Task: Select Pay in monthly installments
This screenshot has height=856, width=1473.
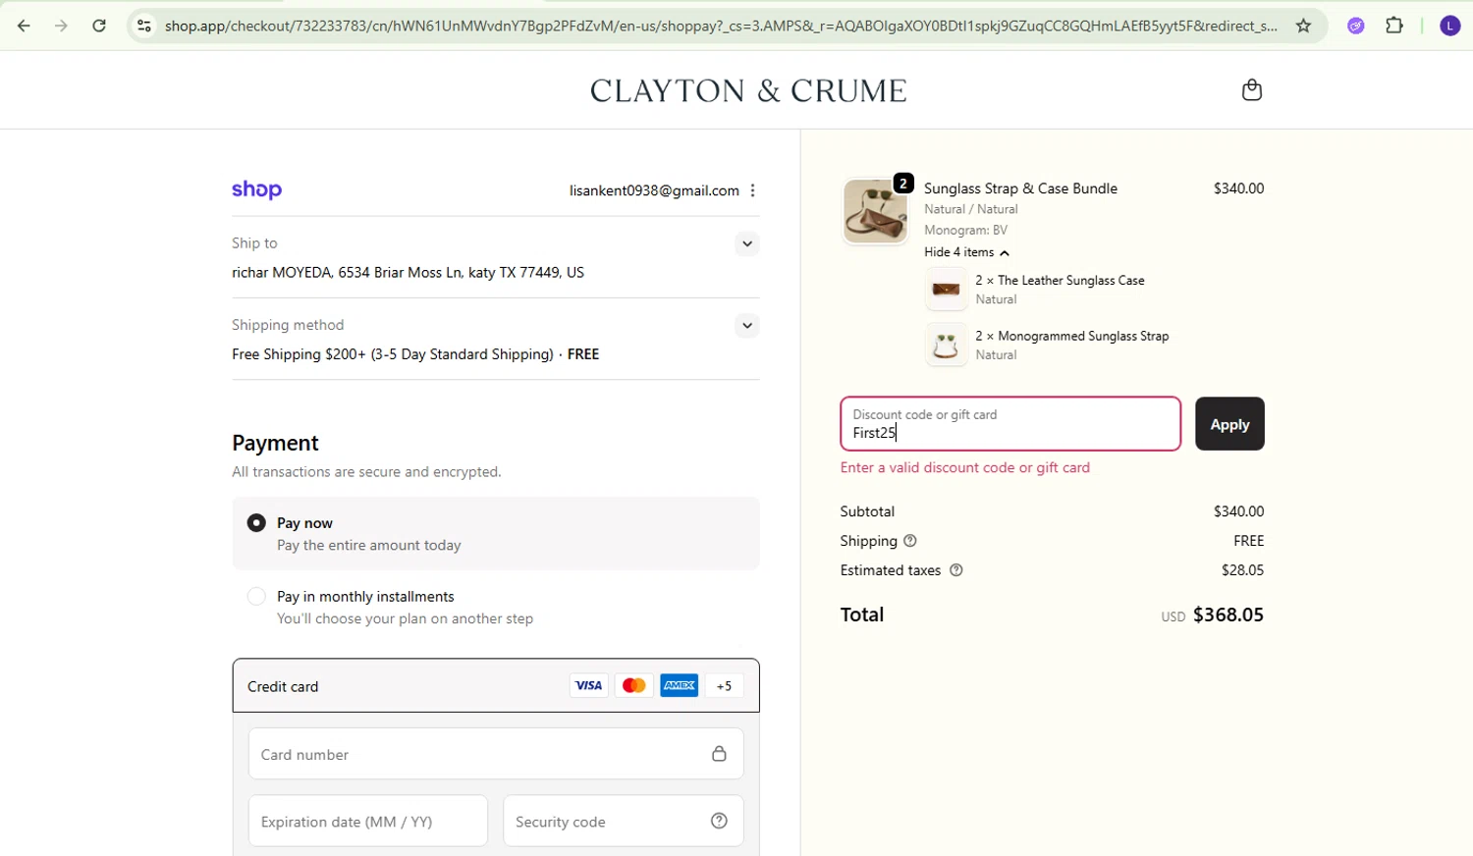Action: (256, 597)
